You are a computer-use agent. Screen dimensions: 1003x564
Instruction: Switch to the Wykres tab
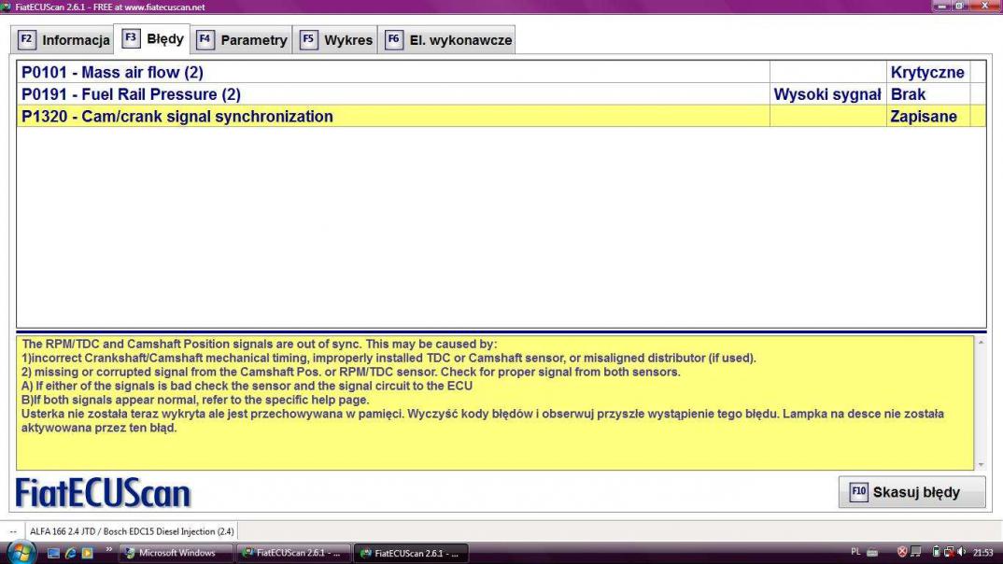tap(335, 40)
